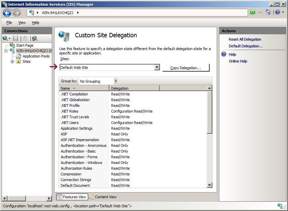The height and width of the screenshot is (211, 288).
Task: Select Authentication - Anonymous row
Action: 133,145
